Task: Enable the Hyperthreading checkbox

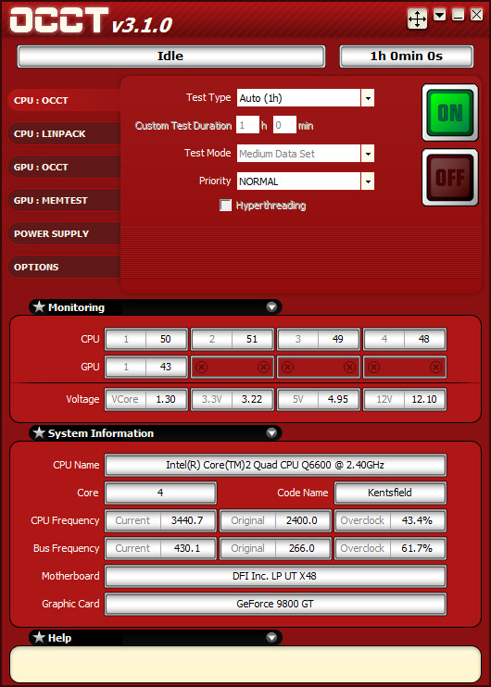Action: (x=226, y=206)
